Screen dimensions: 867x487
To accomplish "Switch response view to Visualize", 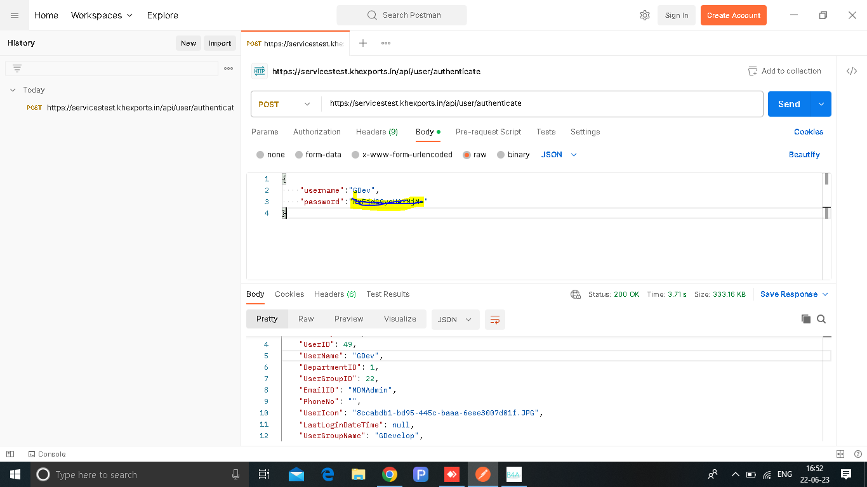I will pos(400,319).
